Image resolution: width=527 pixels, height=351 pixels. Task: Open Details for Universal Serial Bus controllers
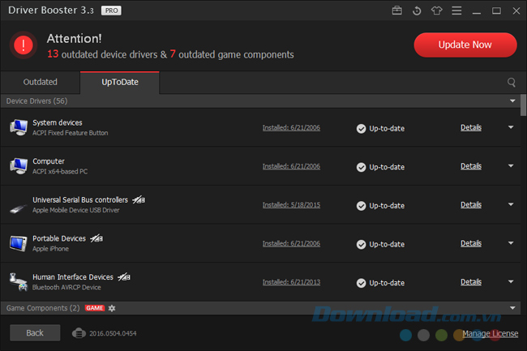click(x=471, y=205)
